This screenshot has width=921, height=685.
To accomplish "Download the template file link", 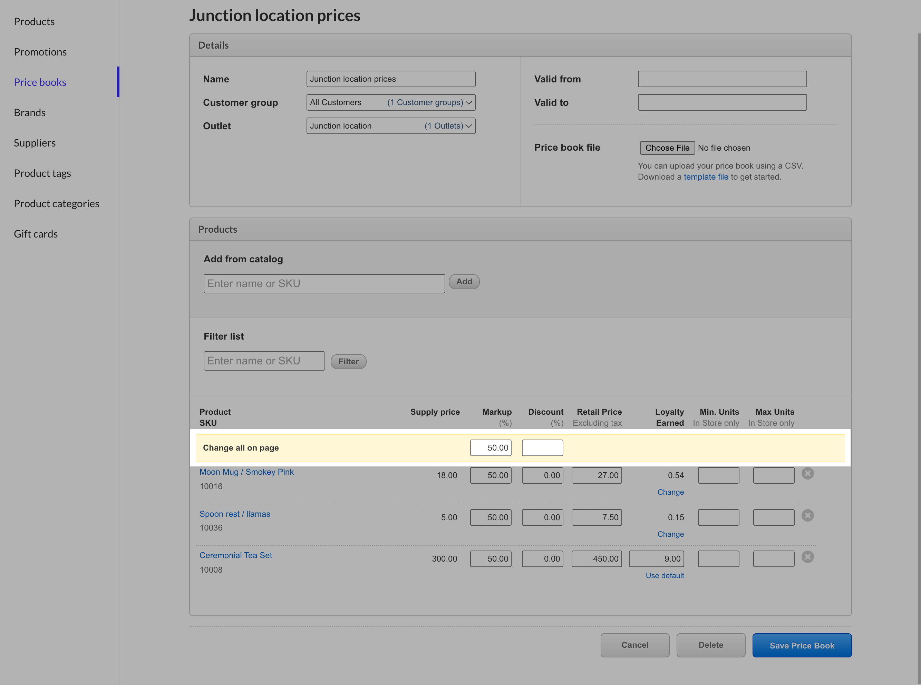I will tap(706, 177).
